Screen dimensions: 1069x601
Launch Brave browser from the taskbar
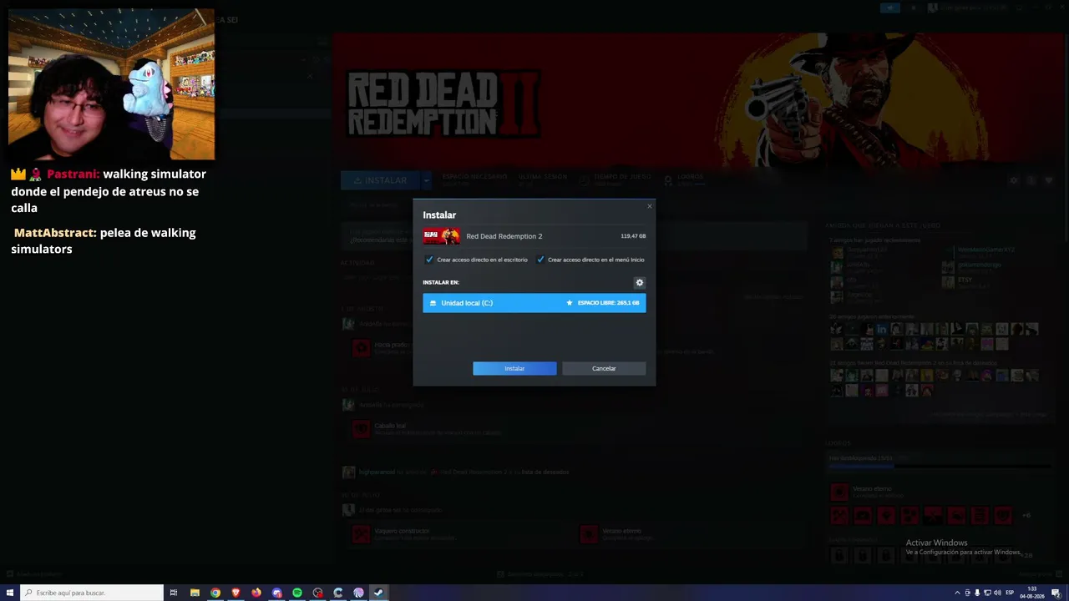click(236, 593)
